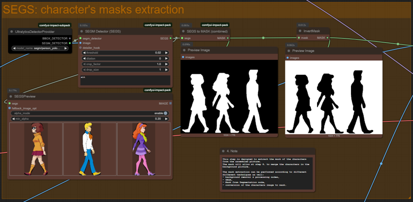Increase min_alpha with the right arrow
The width and height of the screenshot is (413, 202).
[166, 119]
